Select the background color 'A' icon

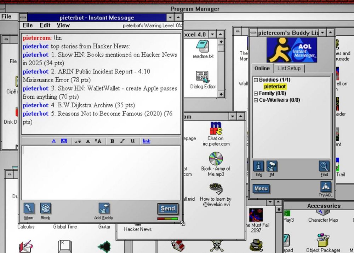(x=64, y=141)
